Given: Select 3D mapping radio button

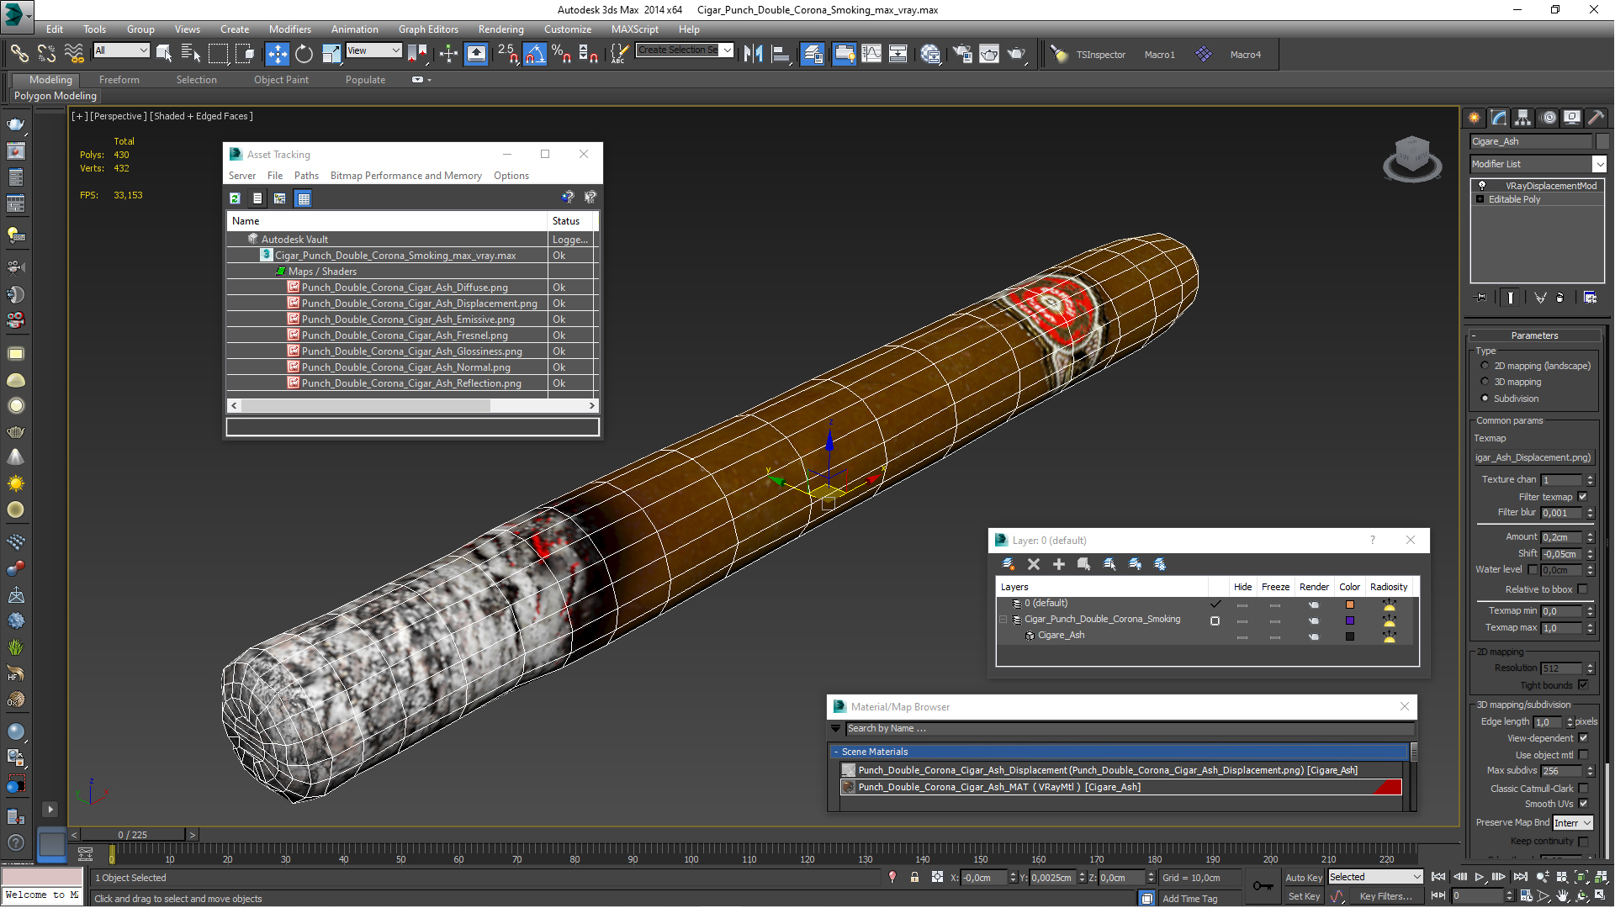Looking at the screenshot, I should 1485,382.
